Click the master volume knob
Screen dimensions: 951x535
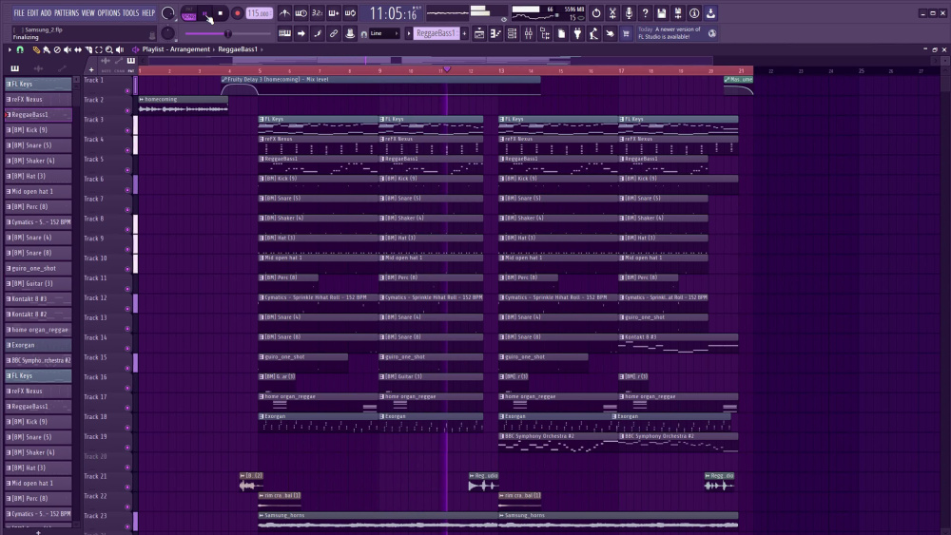tap(168, 12)
